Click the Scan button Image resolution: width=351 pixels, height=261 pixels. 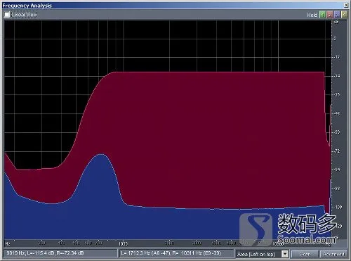tap(305, 254)
